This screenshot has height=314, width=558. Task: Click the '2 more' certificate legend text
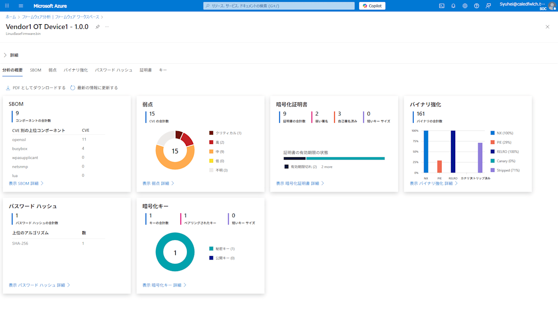[327, 167]
